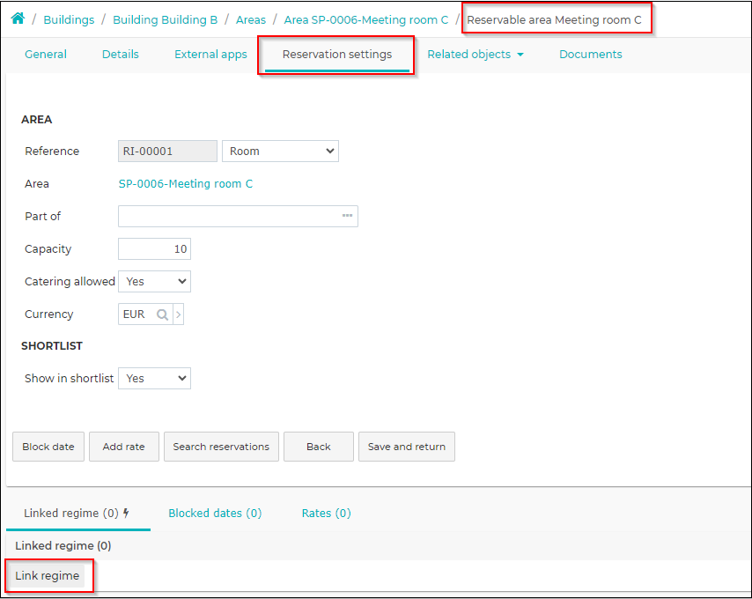Open the Room type dropdown
752x599 pixels.
point(280,151)
